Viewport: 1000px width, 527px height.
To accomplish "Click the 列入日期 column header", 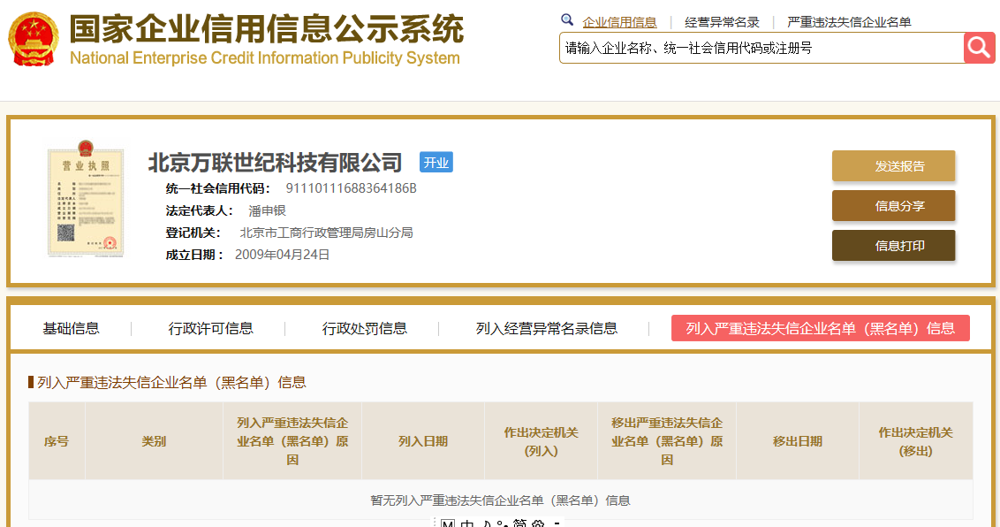I will (423, 441).
